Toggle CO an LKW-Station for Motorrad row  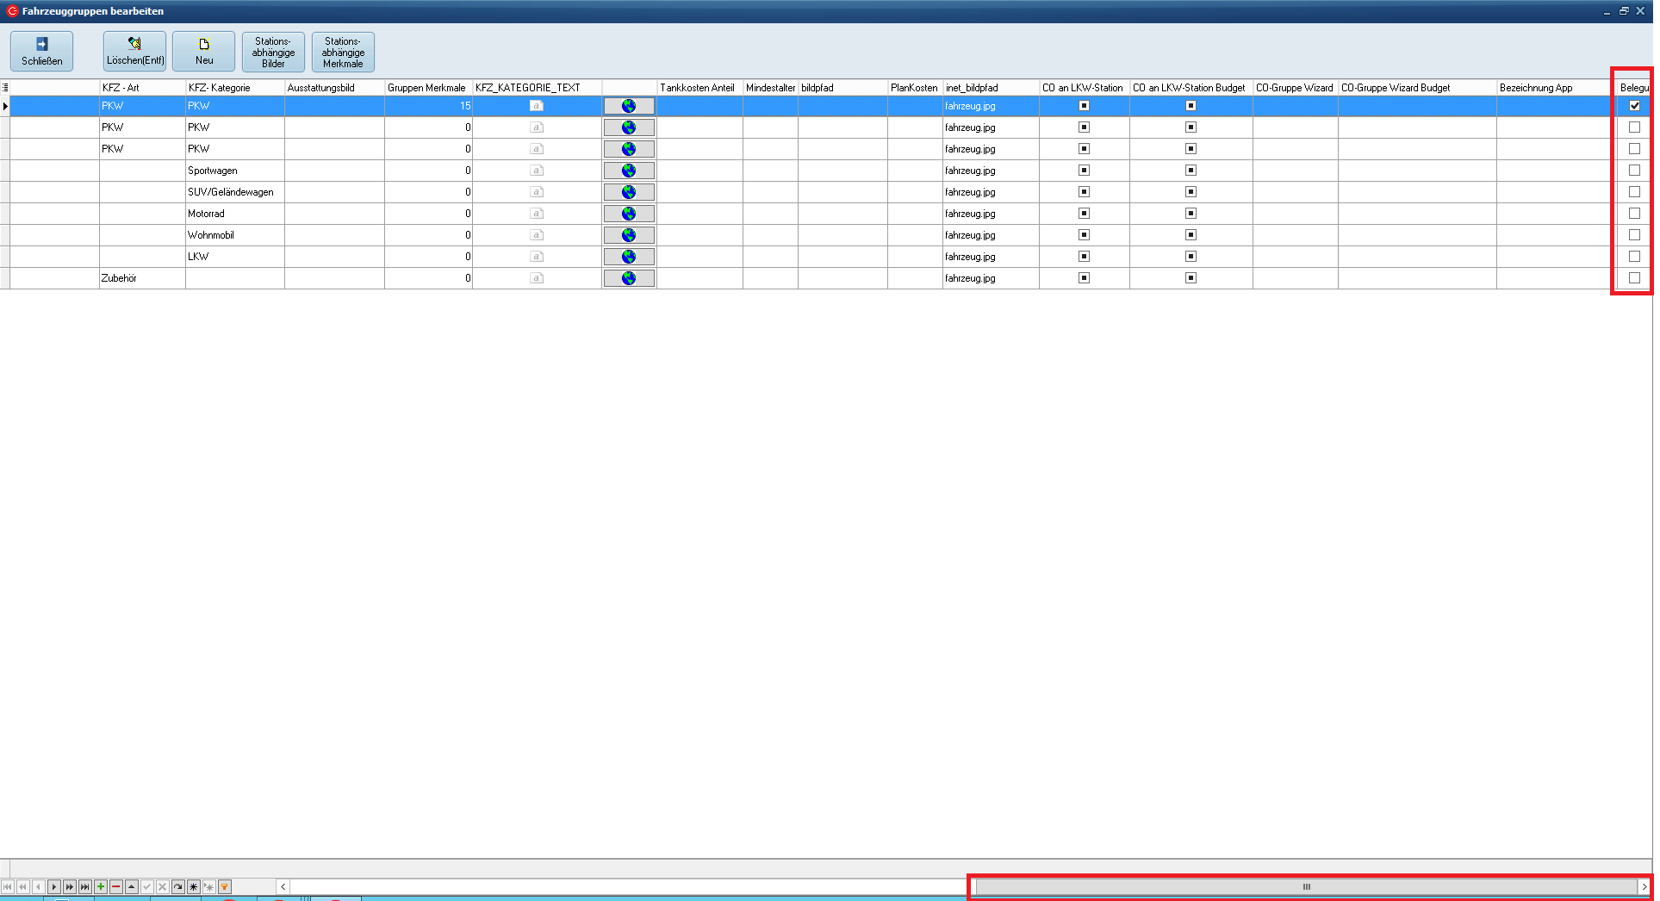(1084, 214)
